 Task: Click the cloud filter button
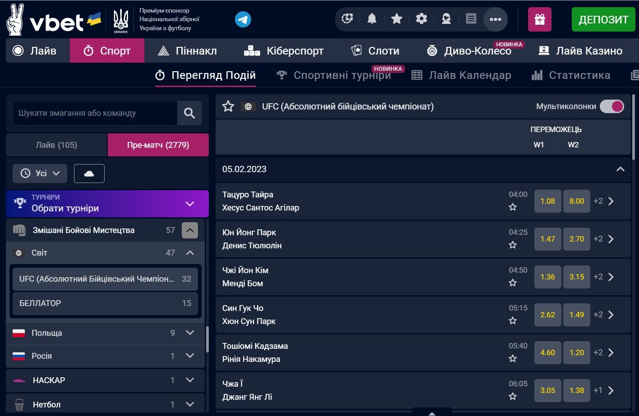[89, 174]
